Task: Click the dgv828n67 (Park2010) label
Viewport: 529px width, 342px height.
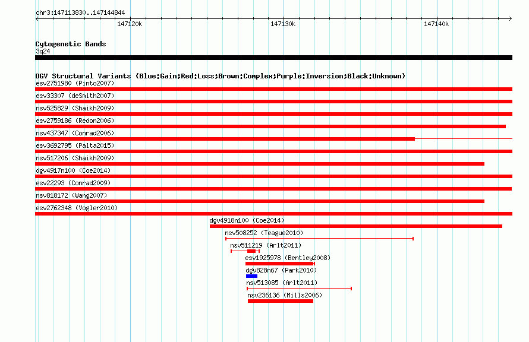Action: click(281, 270)
